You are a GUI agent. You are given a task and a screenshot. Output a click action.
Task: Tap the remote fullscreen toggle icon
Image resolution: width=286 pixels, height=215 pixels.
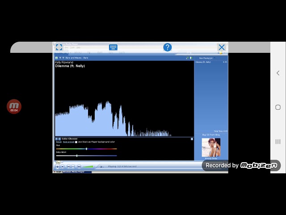coord(59,47)
